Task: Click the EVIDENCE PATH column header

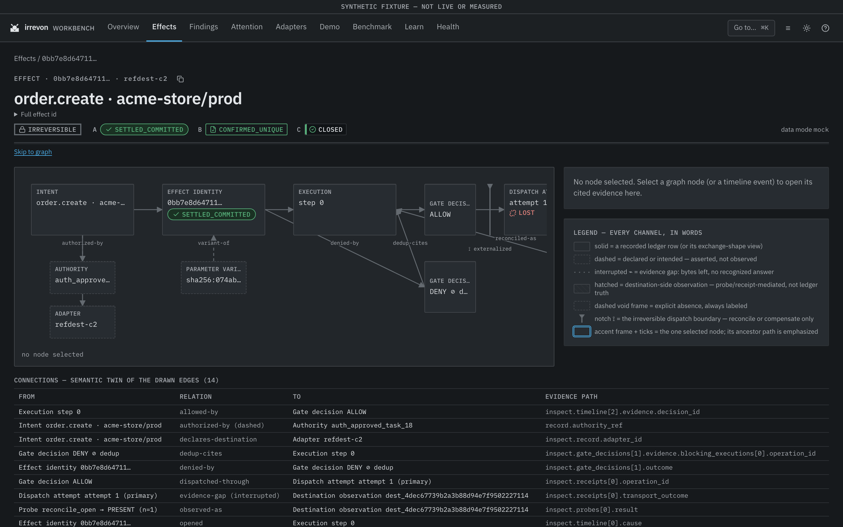Action: [571, 397]
